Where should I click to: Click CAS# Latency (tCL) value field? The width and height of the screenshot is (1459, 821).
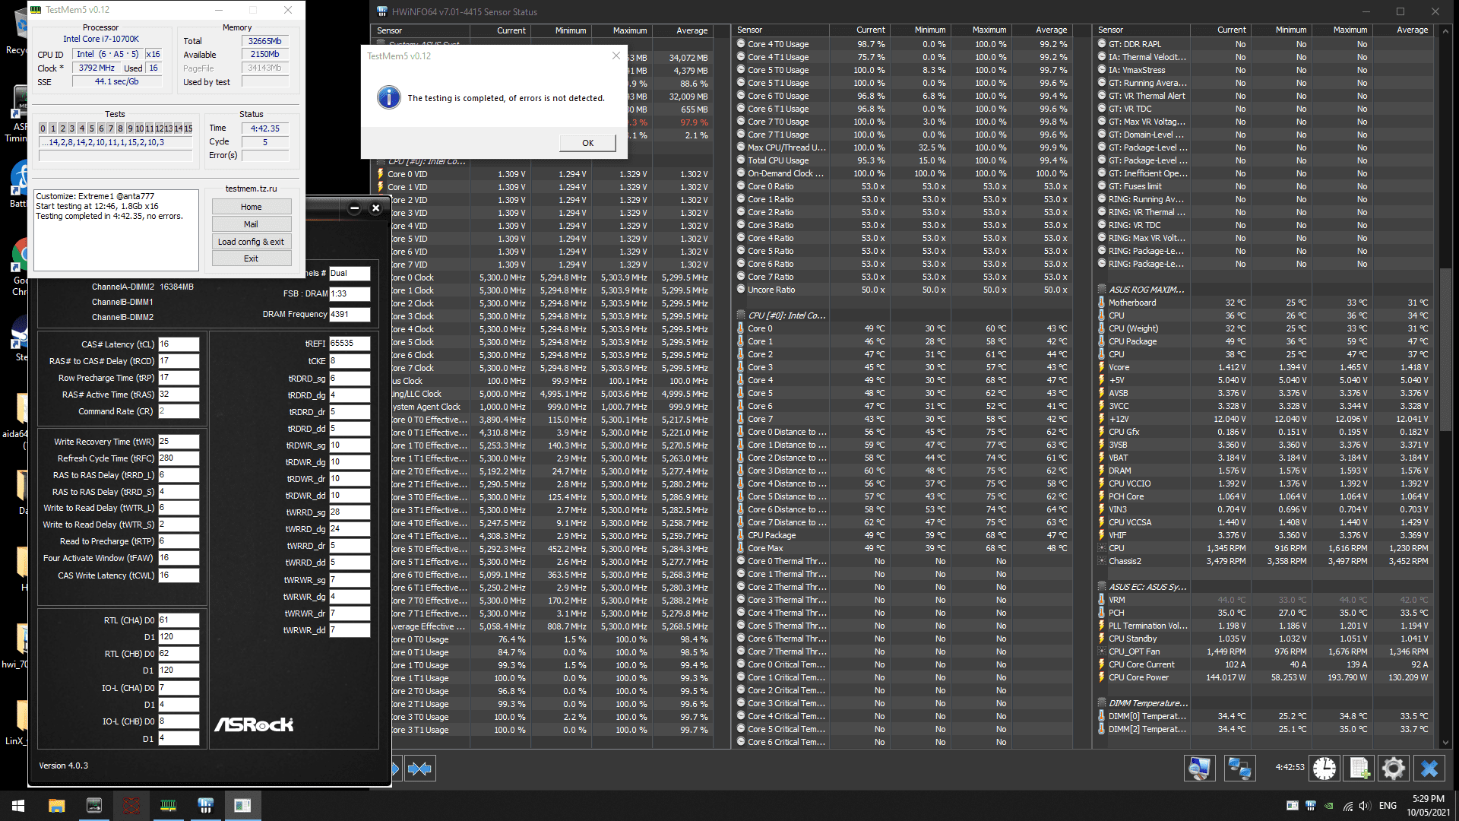coord(179,344)
